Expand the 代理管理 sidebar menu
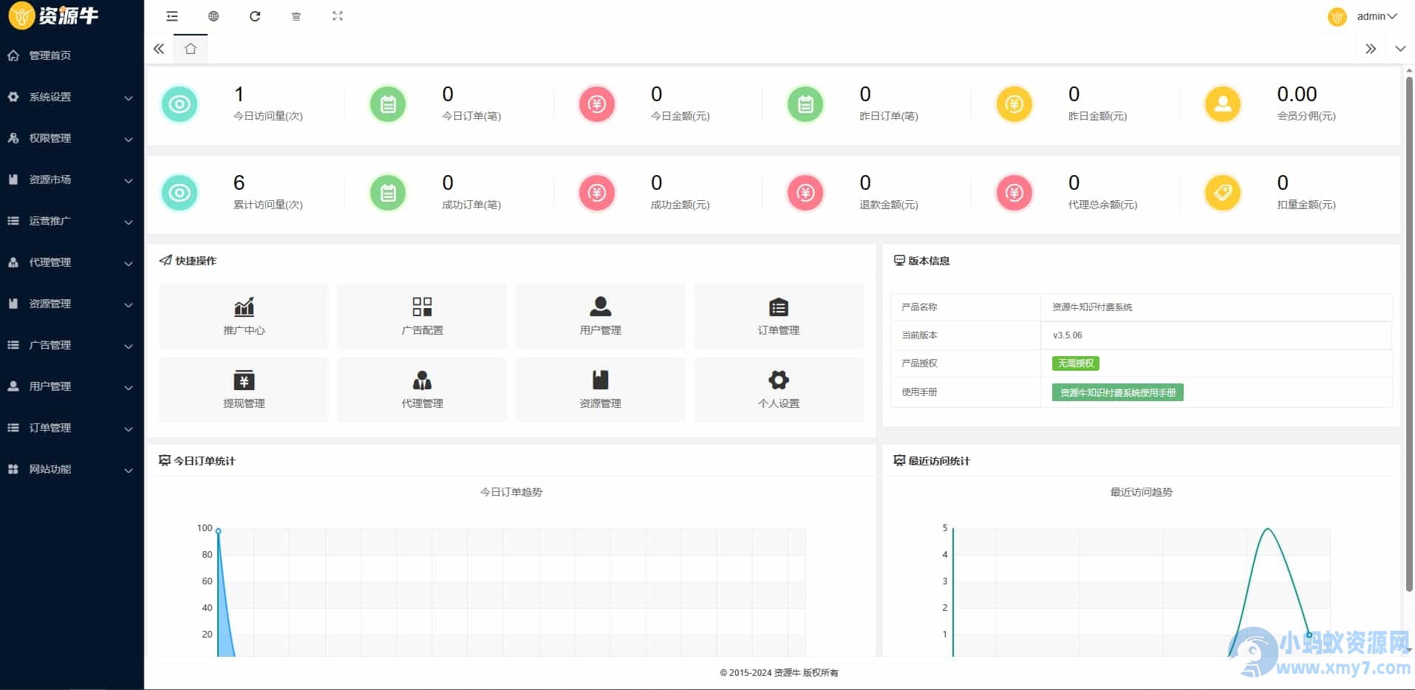The width and height of the screenshot is (1415, 690). point(72,262)
